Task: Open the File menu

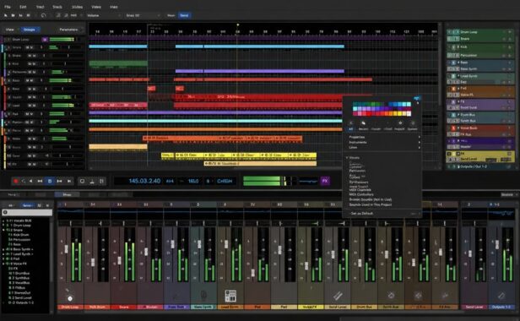Action: tap(8, 7)
